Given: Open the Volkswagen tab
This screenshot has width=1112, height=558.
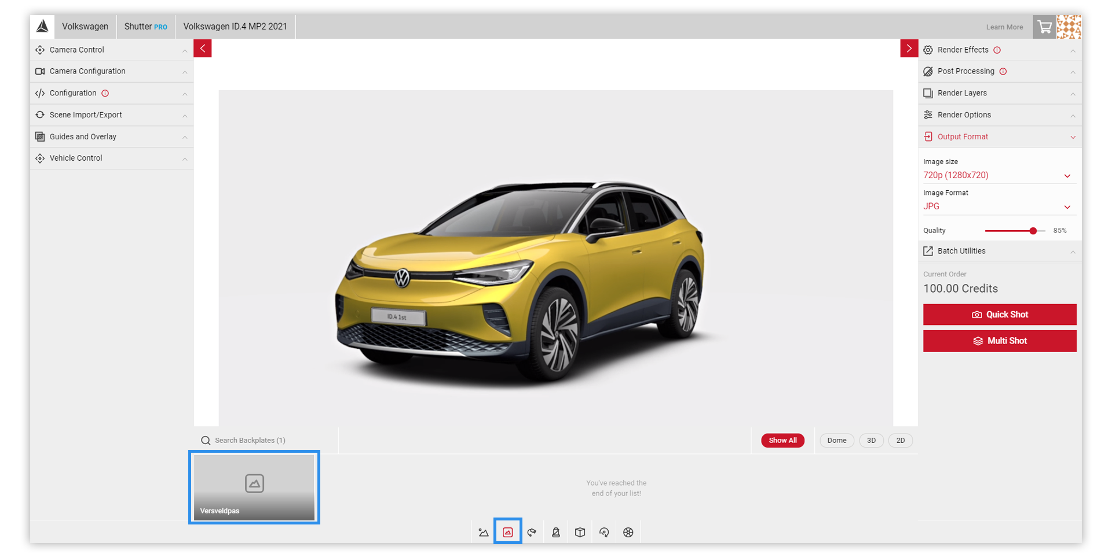Looking at the screenshot, I should [85, 27].
